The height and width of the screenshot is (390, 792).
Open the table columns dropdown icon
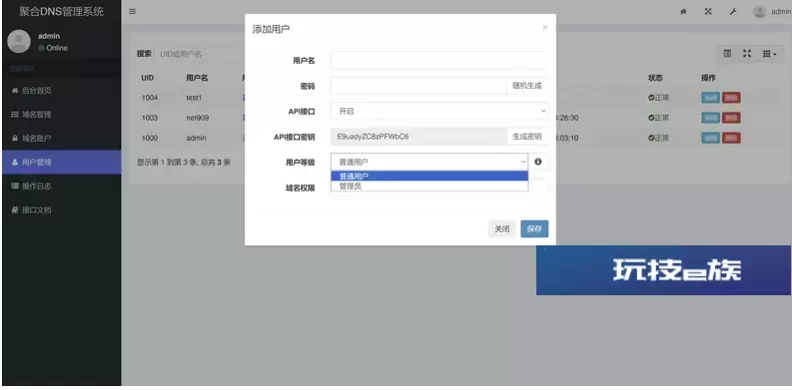[769, 54]
